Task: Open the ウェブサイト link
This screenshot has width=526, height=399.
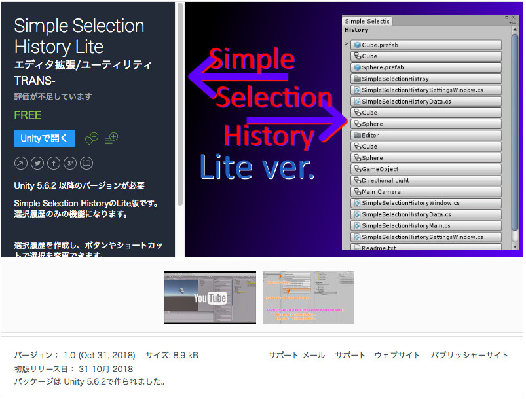Action: coord(397,355)
